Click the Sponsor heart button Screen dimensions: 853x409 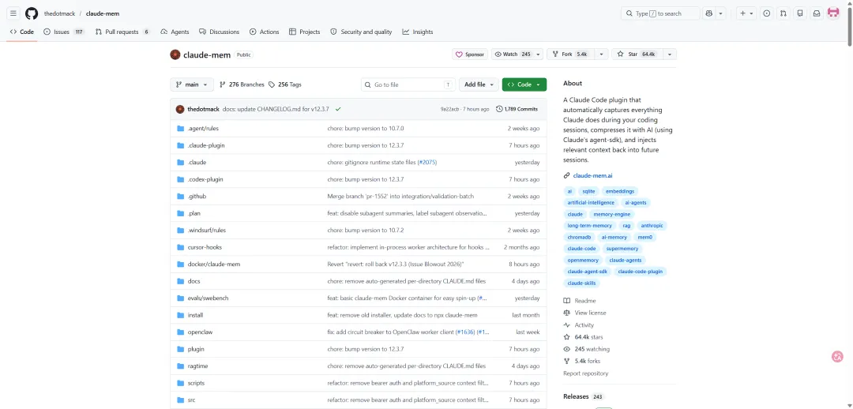(470, 54)
